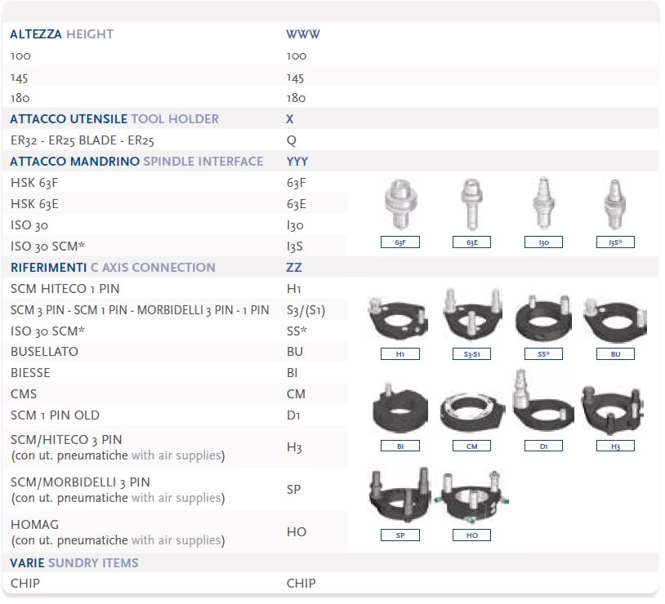Image resolution: width=665 pixels, height=604 pixels.
Task: Select the VARIE SUNDRY ITEMS header
Action: 74,563
